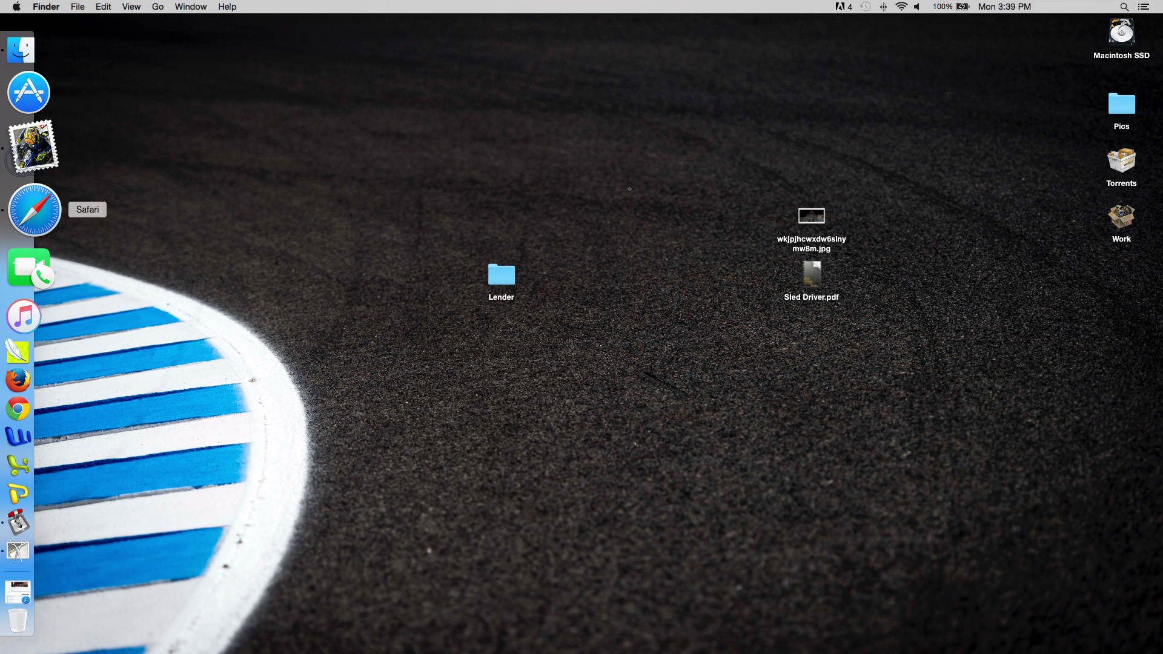Open Notification Center

coord(1144,7)
